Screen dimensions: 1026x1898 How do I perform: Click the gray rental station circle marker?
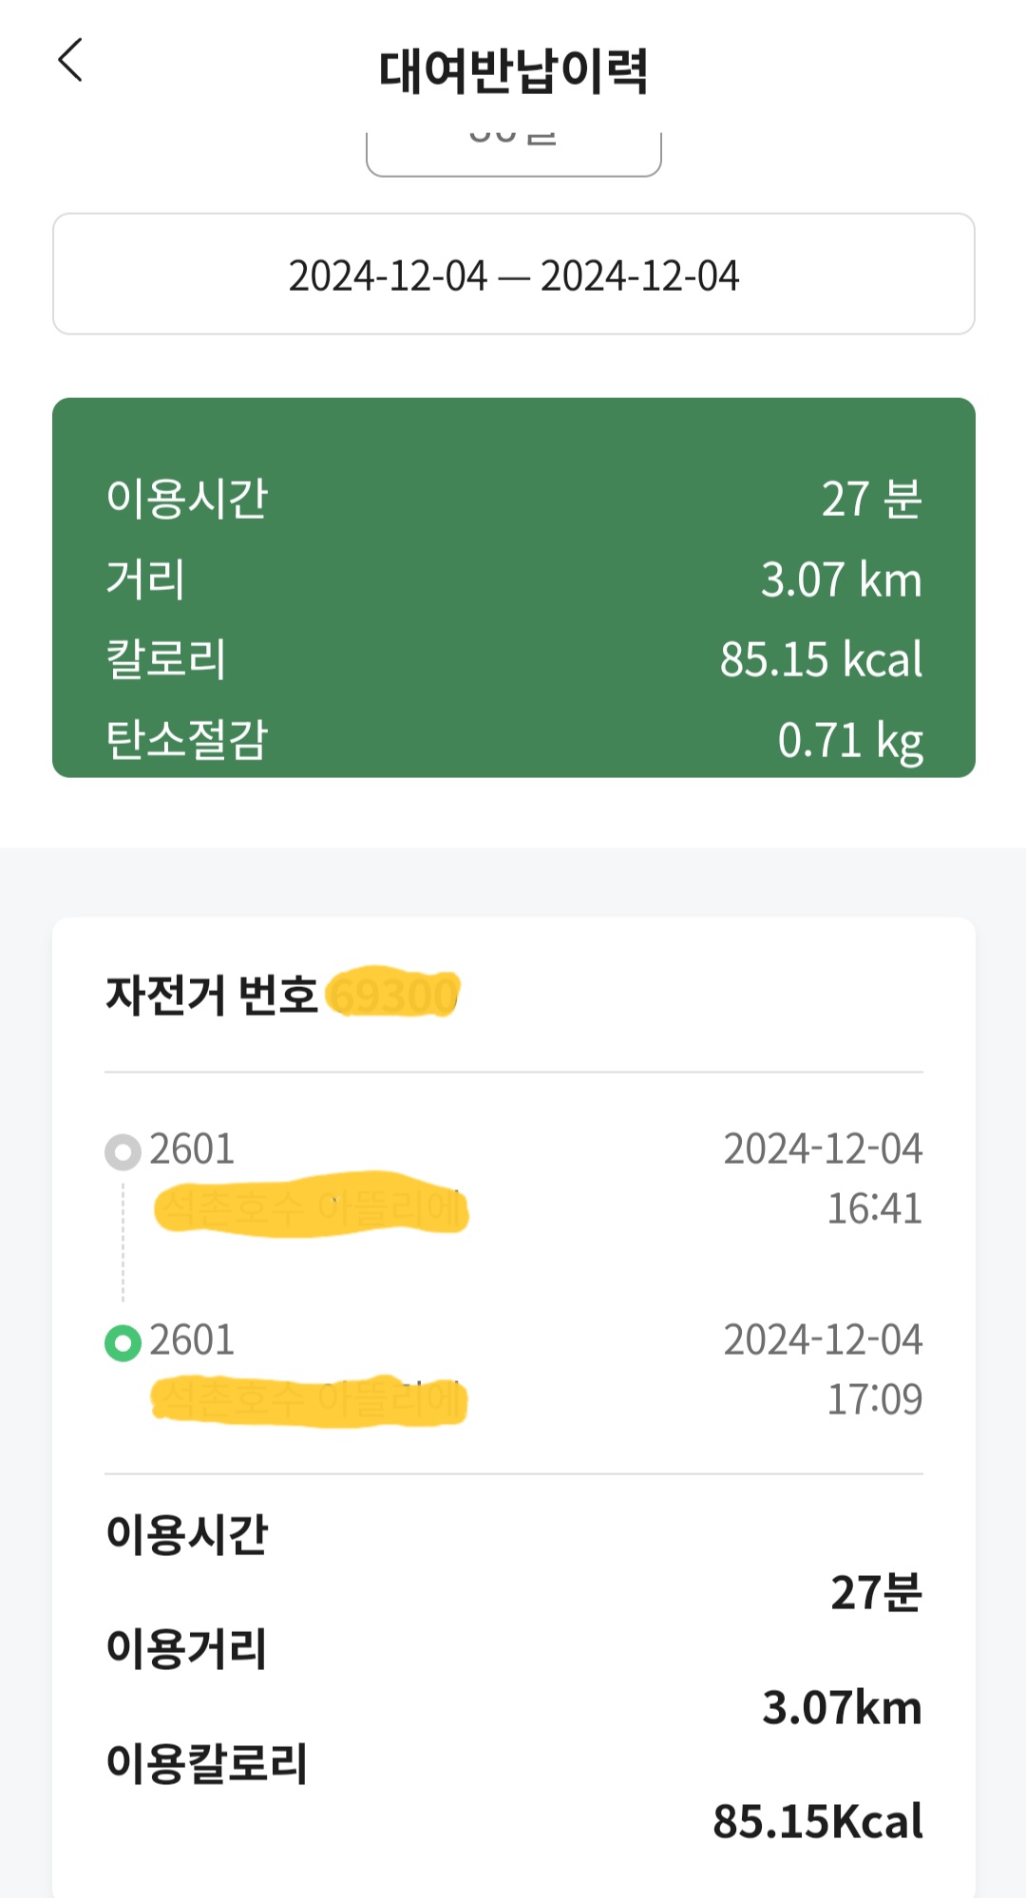[123, 1152]
